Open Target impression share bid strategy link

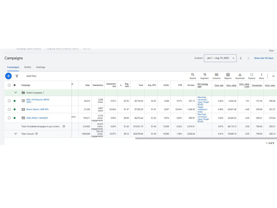pyautogui.click(x=202, y=109)
